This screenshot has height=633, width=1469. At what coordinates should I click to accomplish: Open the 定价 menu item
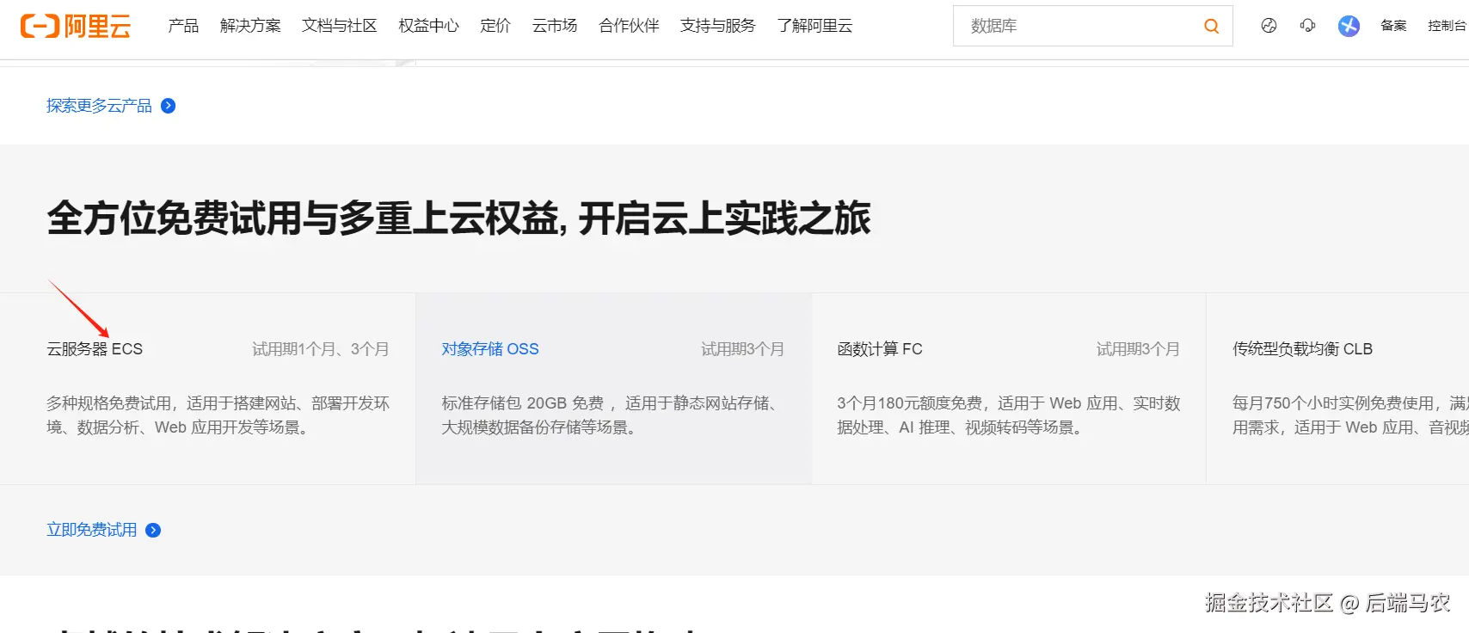coord(495,26)
